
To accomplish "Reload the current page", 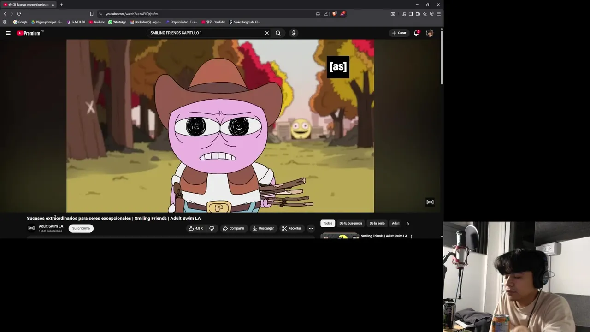I will pos(19,14).
